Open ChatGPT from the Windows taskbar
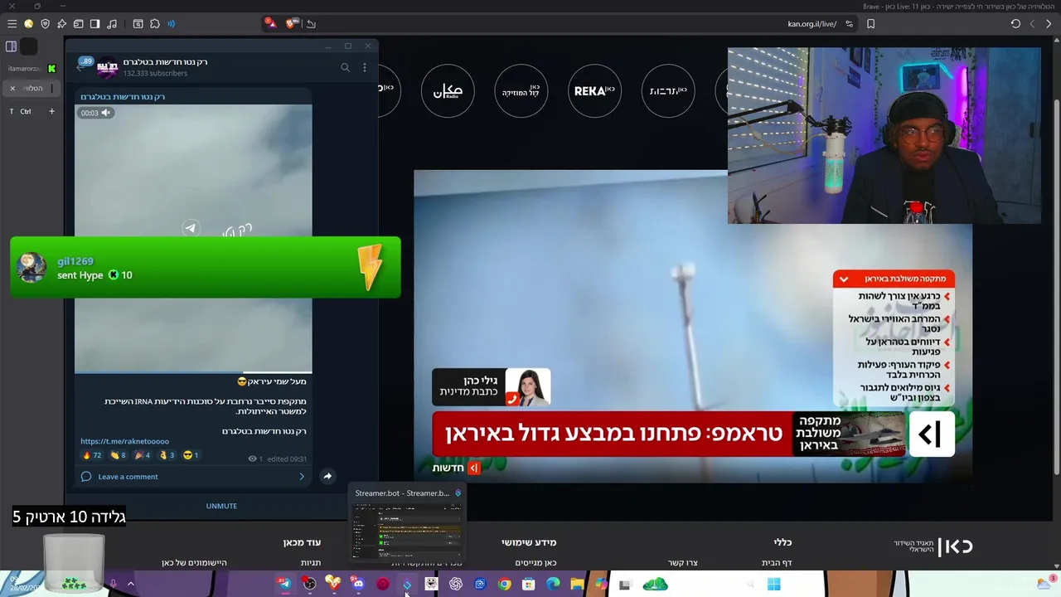 point(456,584)
